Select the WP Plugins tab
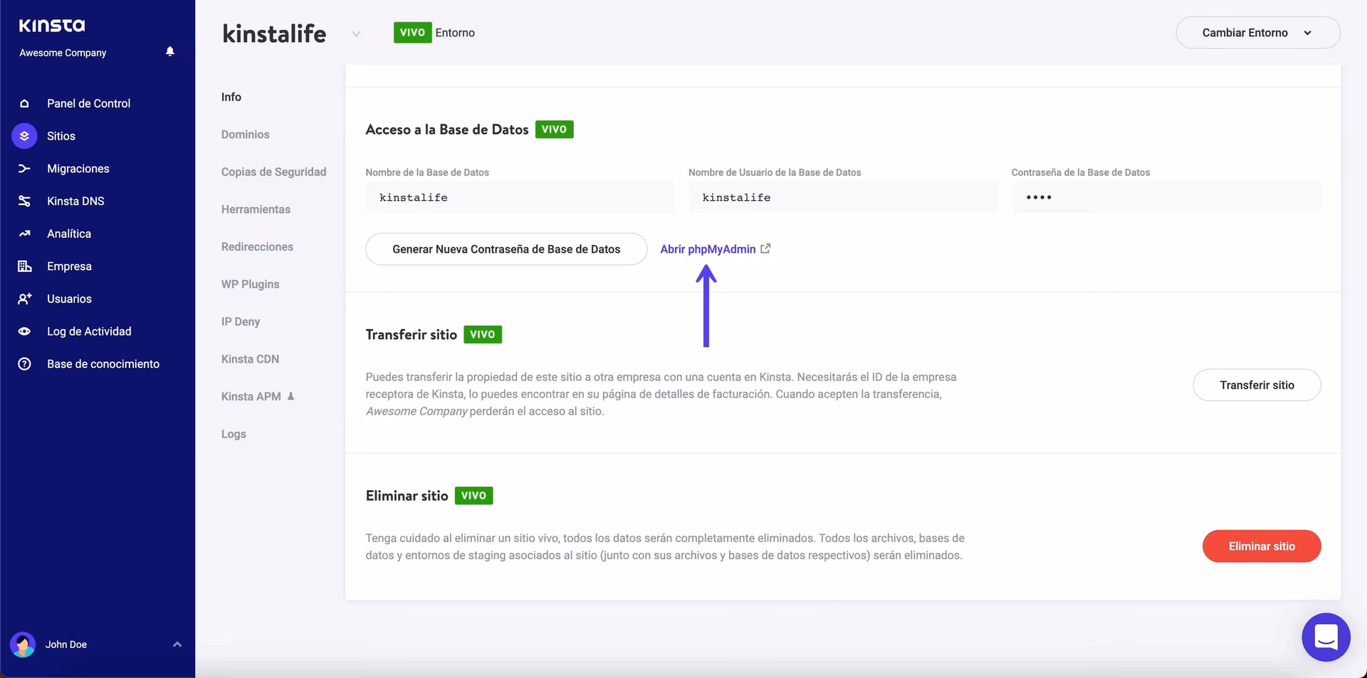Screen dimensions: 1367x678 tap(251, 284)
